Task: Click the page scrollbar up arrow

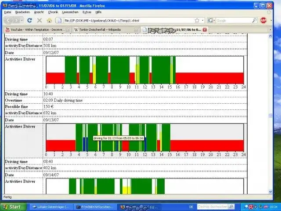Action: pos(270,36)
